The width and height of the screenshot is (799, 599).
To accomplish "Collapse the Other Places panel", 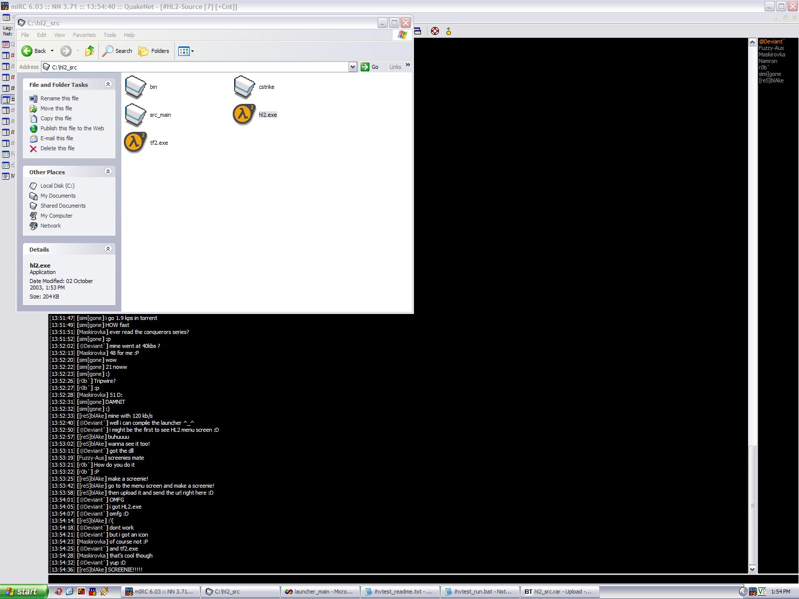I will pyautogui.click(x=108, y=172).
